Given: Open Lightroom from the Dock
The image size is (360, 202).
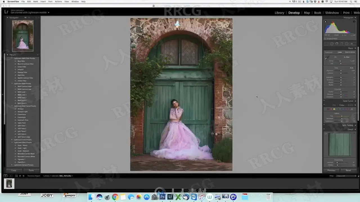Looking at the screenshot, I should pos(170,197).
